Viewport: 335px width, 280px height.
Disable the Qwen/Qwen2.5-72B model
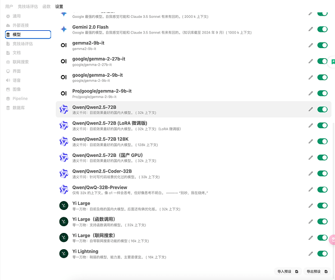tap(323, 109)
